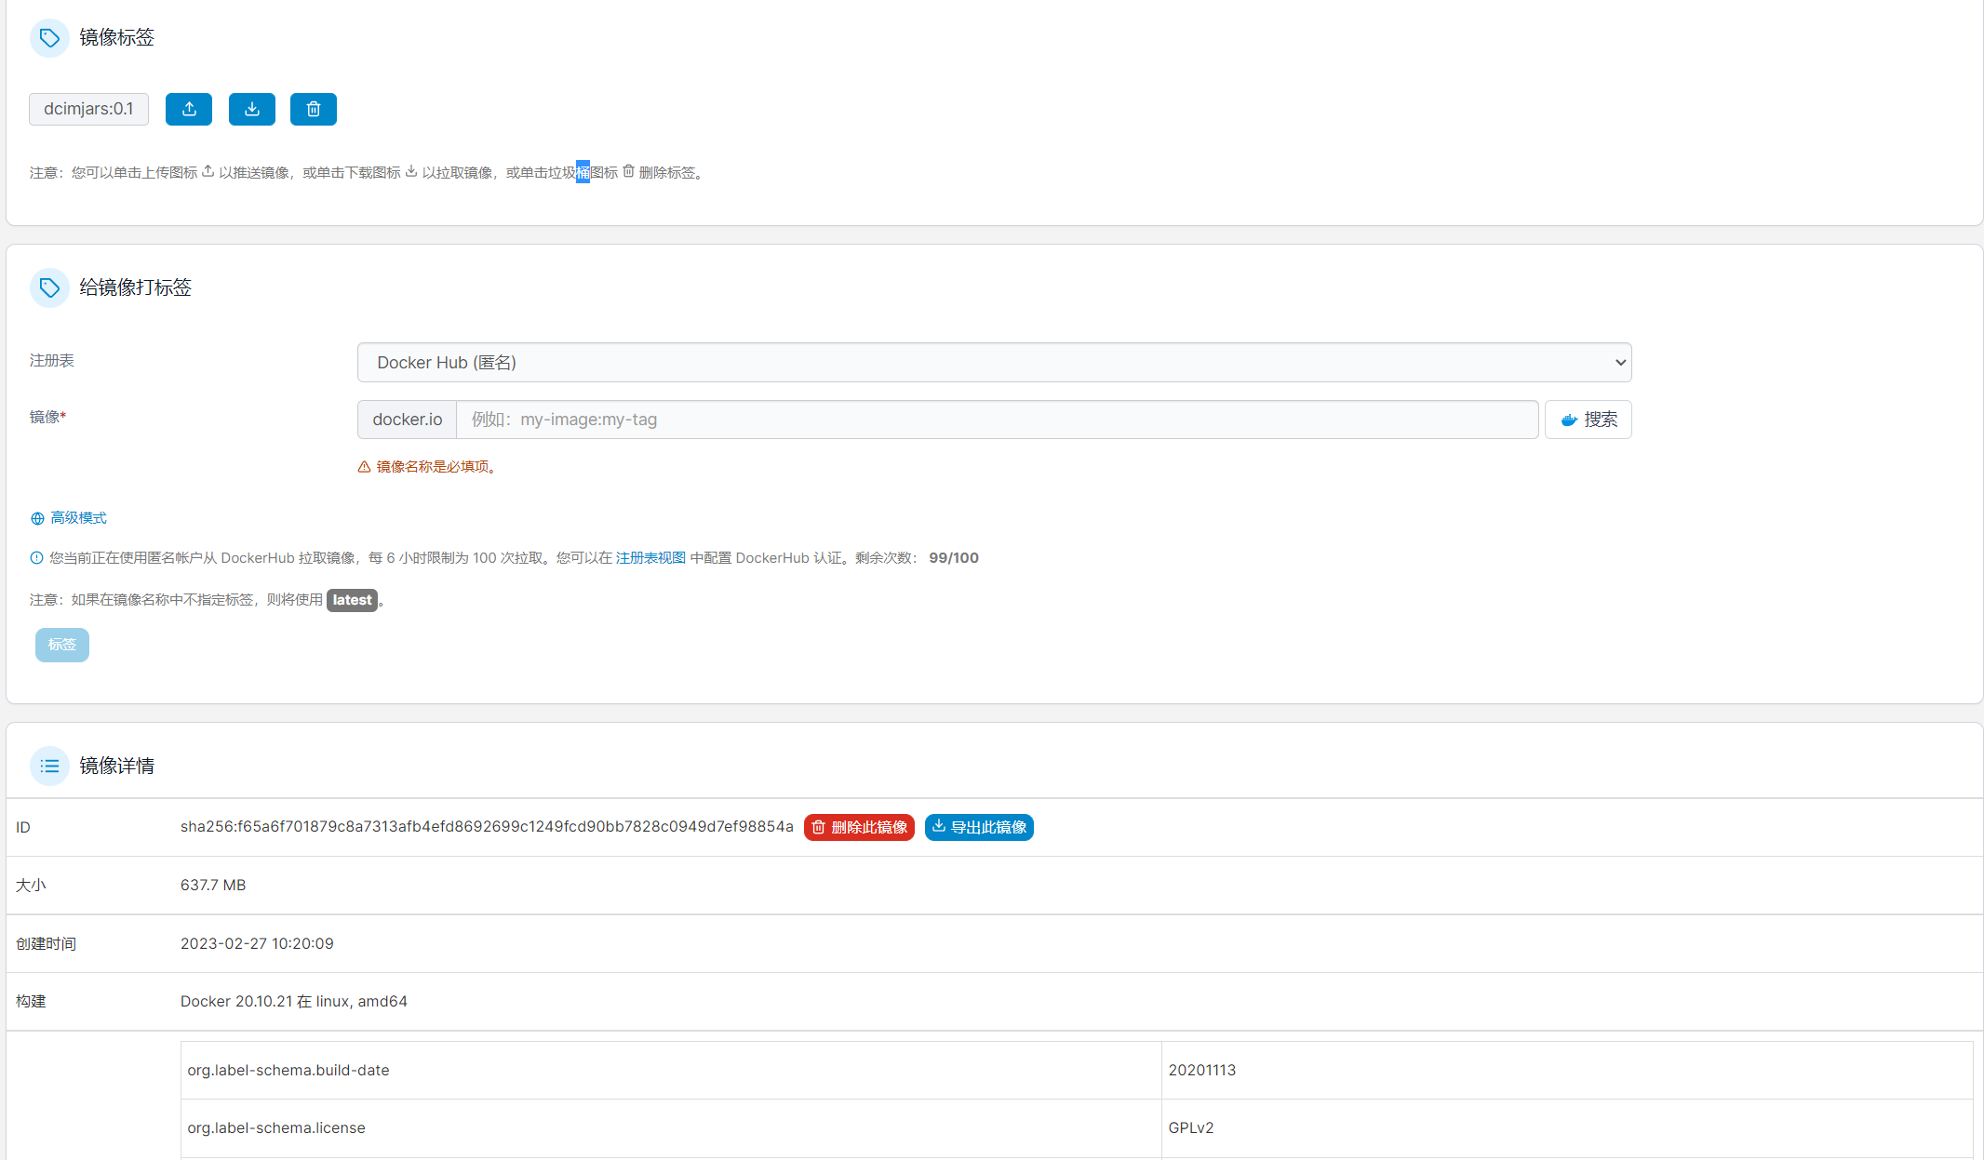Open the Docker Hub registry dropdown
This screenshot has height=1160, width=1984.
pos(994,363)
